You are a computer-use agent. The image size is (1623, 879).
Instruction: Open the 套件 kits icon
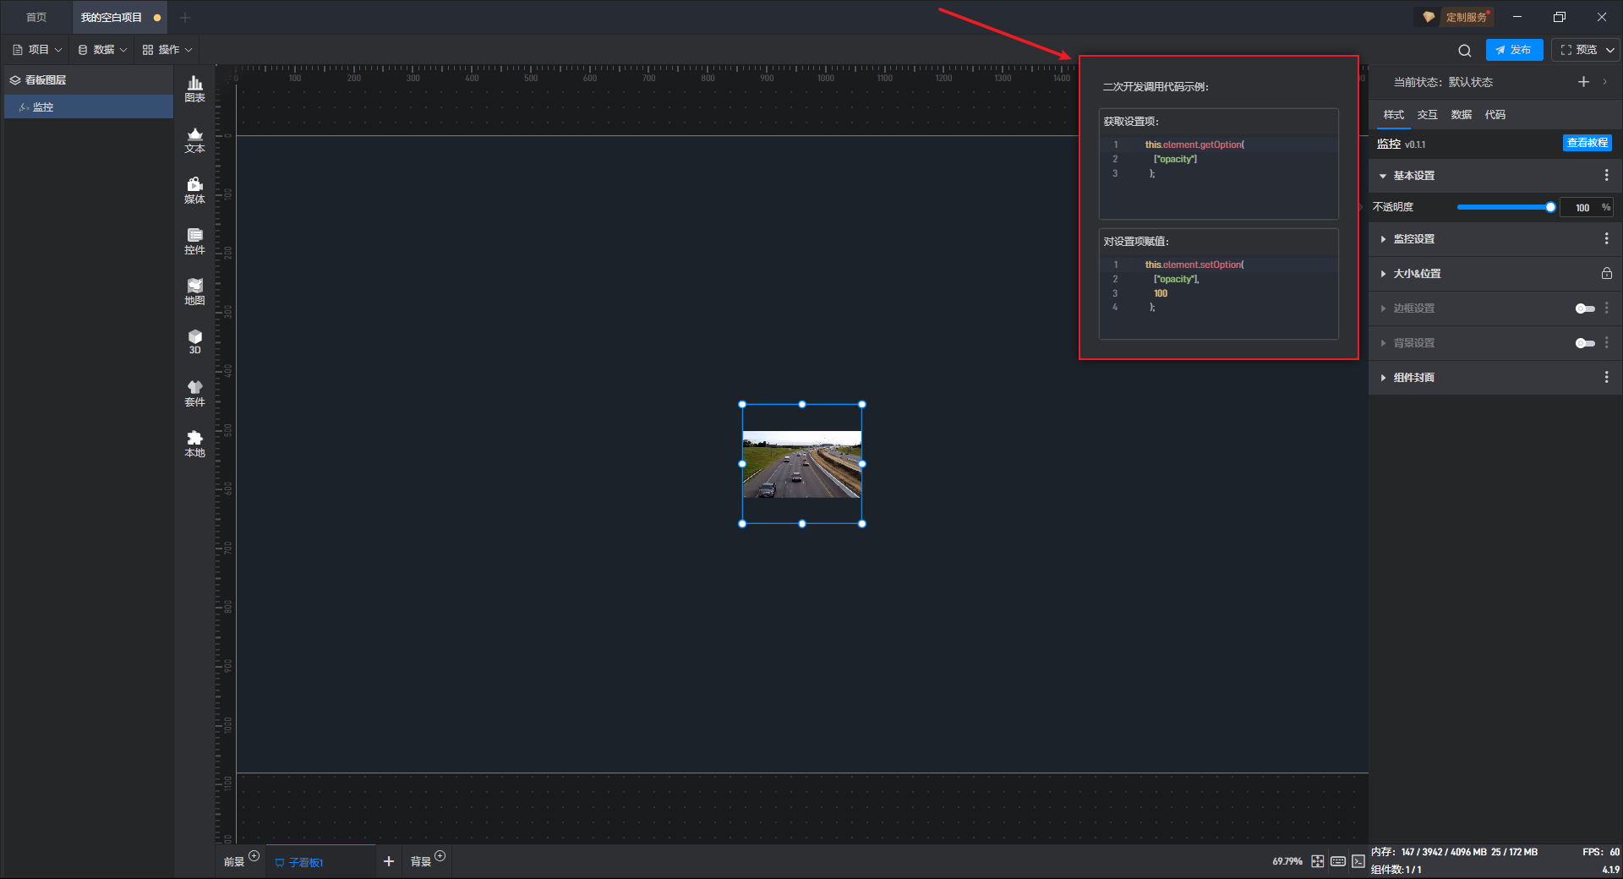pos(194,393)
